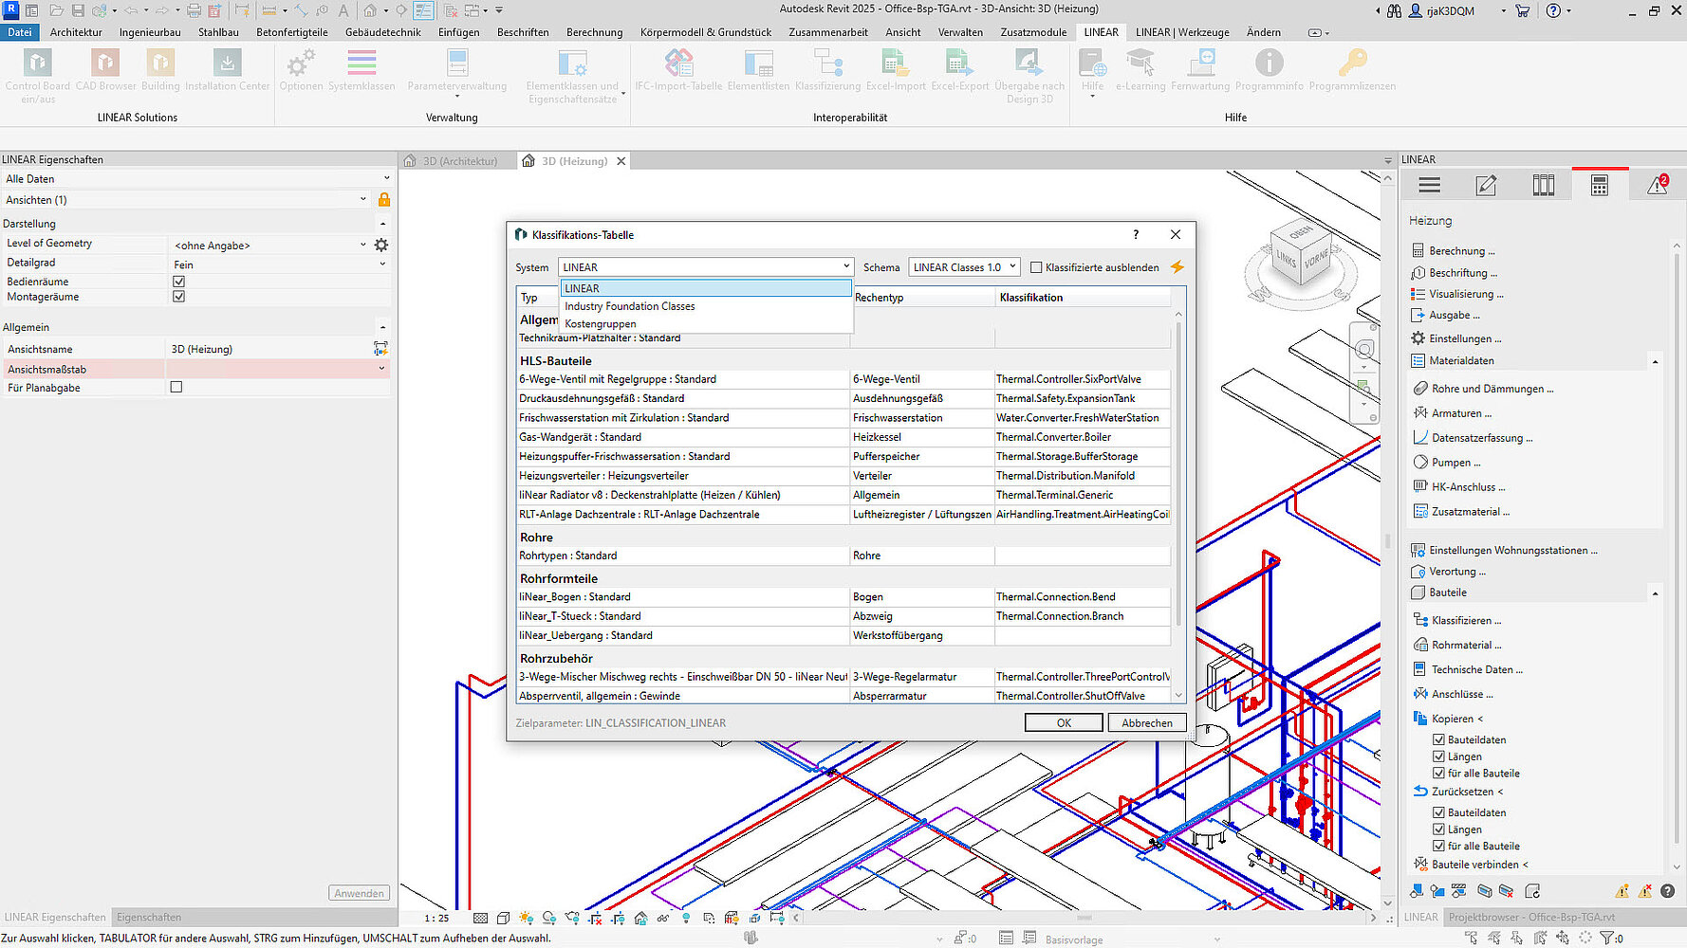Click the classification table vertical scrollbar
Viewport: 1687px width, 948px height.
click(1178, 474)
